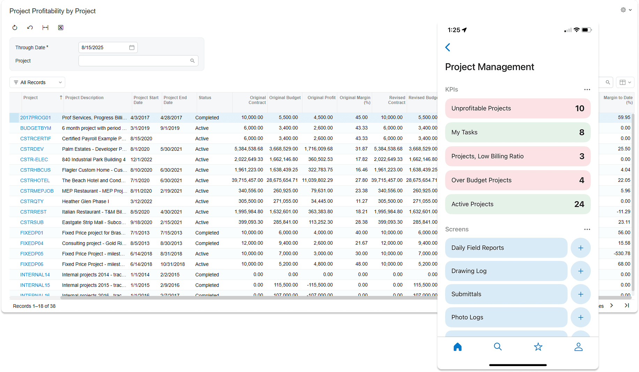Viewport: 639px width, 372px height.
Task: Click the Project field search magnifier
Action: click(x=192, y=61)
